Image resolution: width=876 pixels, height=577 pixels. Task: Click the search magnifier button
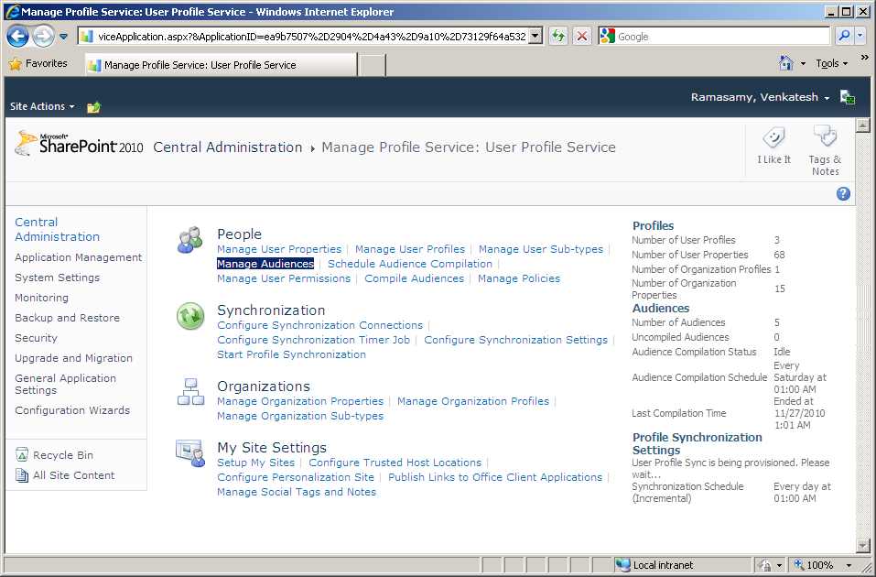pos(844,37)
